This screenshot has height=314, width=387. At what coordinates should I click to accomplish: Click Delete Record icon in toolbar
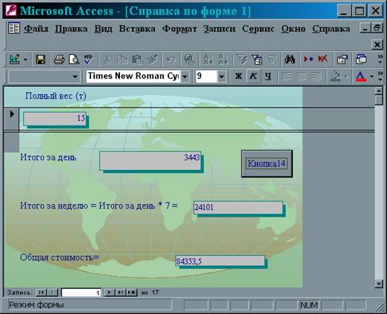click(x=322, y=59)
